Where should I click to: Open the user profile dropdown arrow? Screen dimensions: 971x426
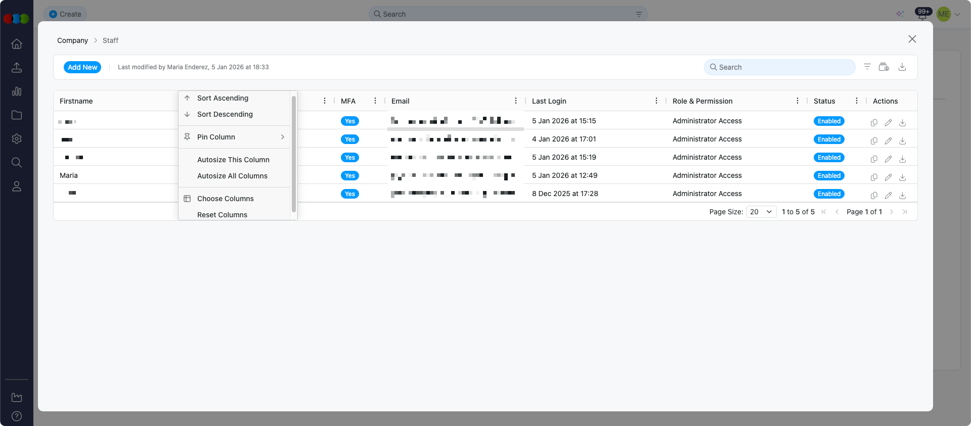(957, 15)
